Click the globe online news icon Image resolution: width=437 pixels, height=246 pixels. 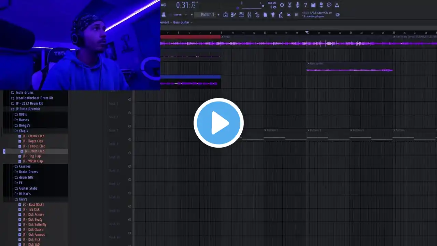tap(338, 15)
